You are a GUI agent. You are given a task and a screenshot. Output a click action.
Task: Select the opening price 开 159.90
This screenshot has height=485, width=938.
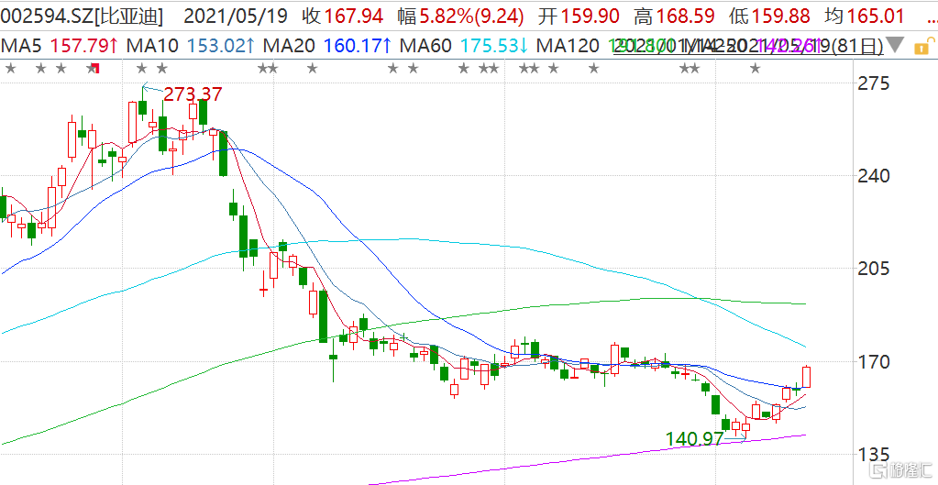[x=579, y=17]
